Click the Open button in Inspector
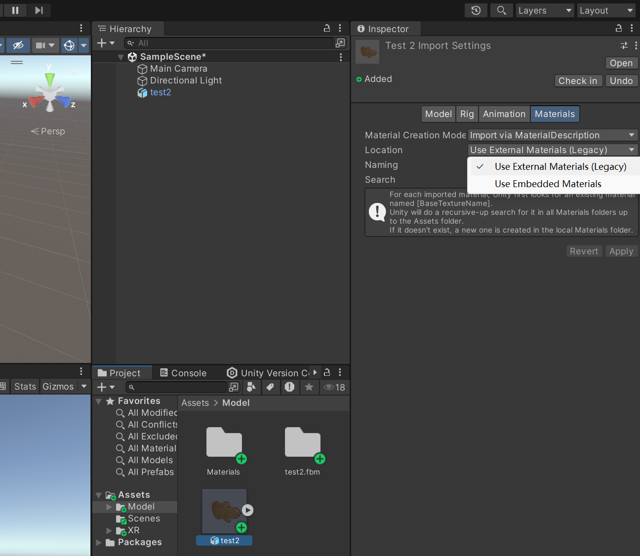This screenshot has width=640, height=556. (621, 63)
